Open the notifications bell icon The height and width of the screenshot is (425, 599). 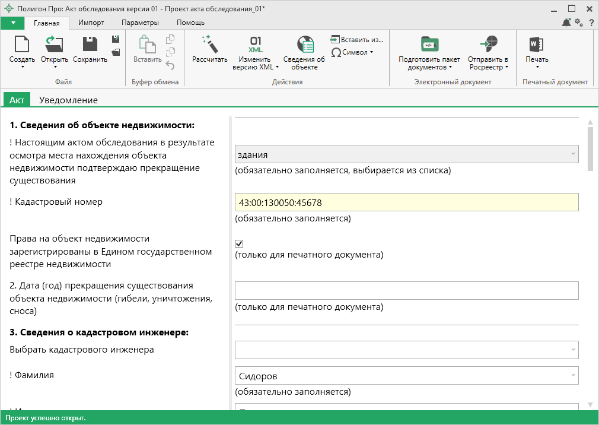click(x=566, y=23)
